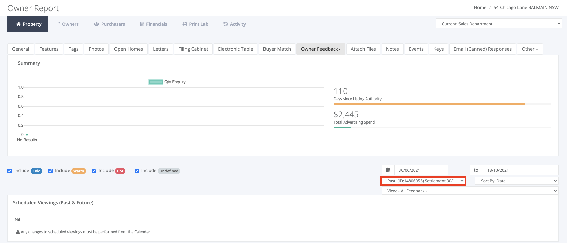Image resolution: width=567 pixels, height=243 pixels.
Task: Click the calendar icon beside the start date
Action: pos(388,170)
